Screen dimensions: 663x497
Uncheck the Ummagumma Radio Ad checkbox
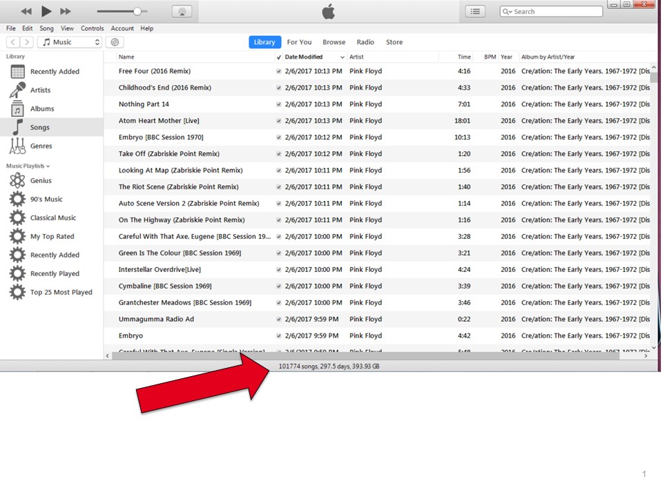(278, 319)
